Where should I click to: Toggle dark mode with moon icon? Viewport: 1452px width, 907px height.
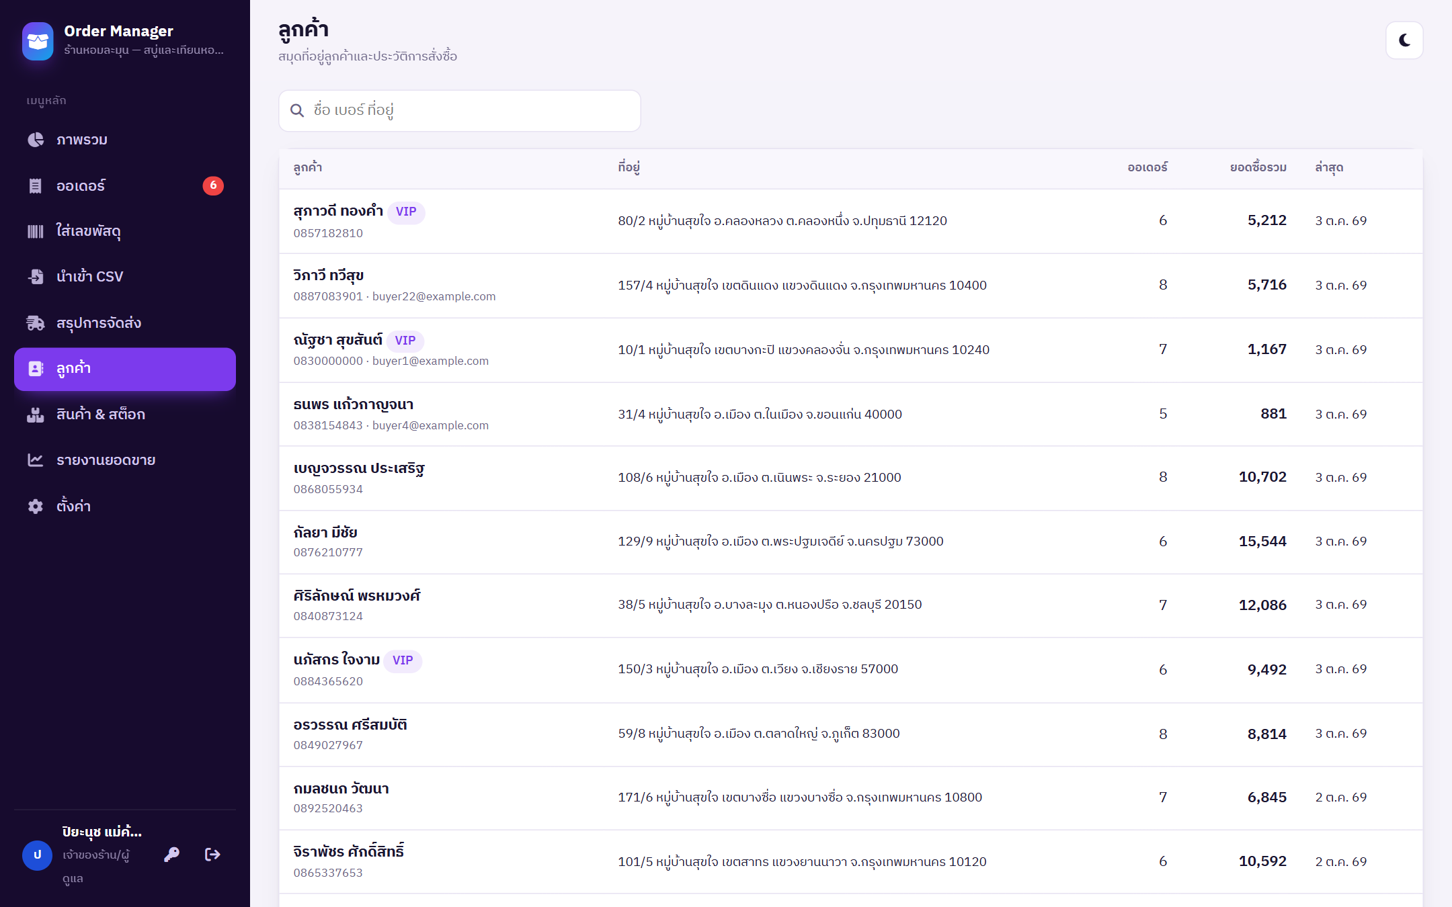(x=1404, y=40)
